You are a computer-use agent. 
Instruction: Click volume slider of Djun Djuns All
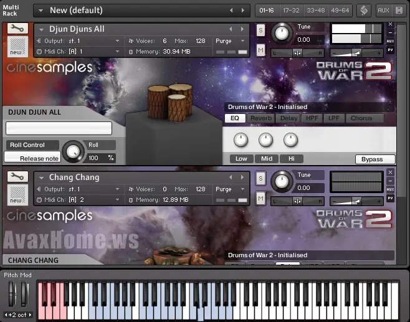[x=356, y=53]
